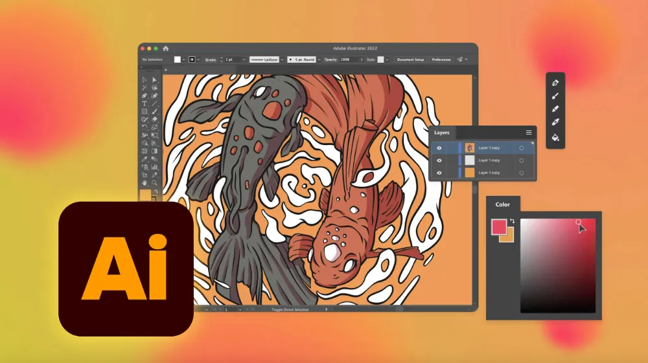Image resolution: width=648 pixels, height=363 pixels.
Task: Select the Pen tool in the tools panel
Action: [x=145, y=95]
